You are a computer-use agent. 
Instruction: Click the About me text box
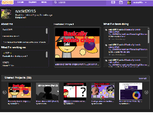(x=25, y=35)
